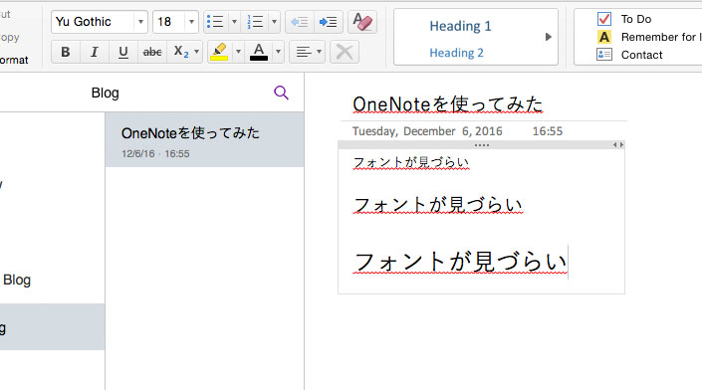Click the largest フォントが見づらい line
702x390 pixels.
point(460,262)
